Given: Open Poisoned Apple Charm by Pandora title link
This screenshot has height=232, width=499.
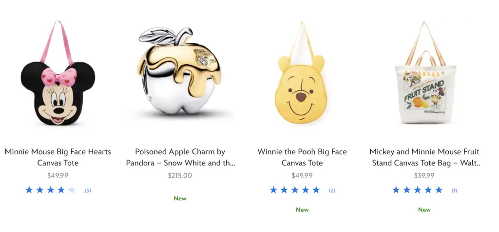Looking at the screenshot, I should tap(180, 157).
